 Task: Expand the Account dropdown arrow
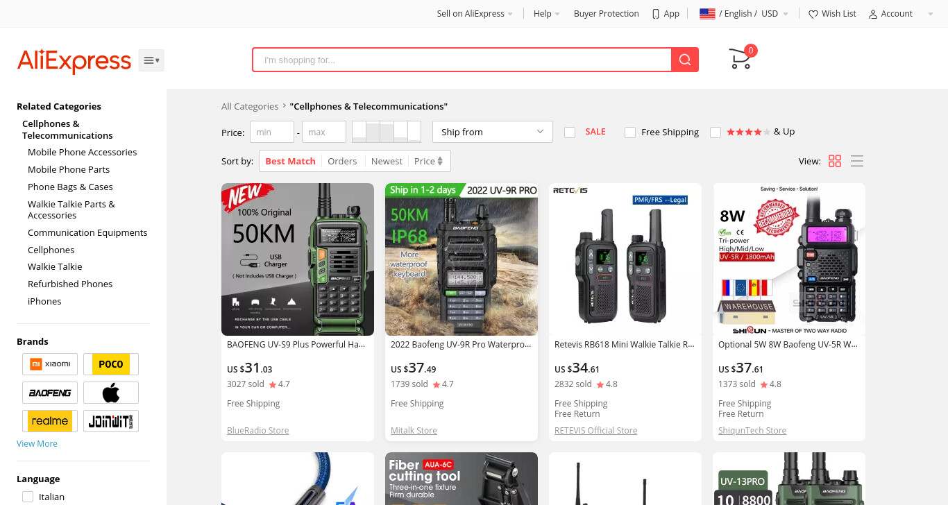(x=931, y=14)
